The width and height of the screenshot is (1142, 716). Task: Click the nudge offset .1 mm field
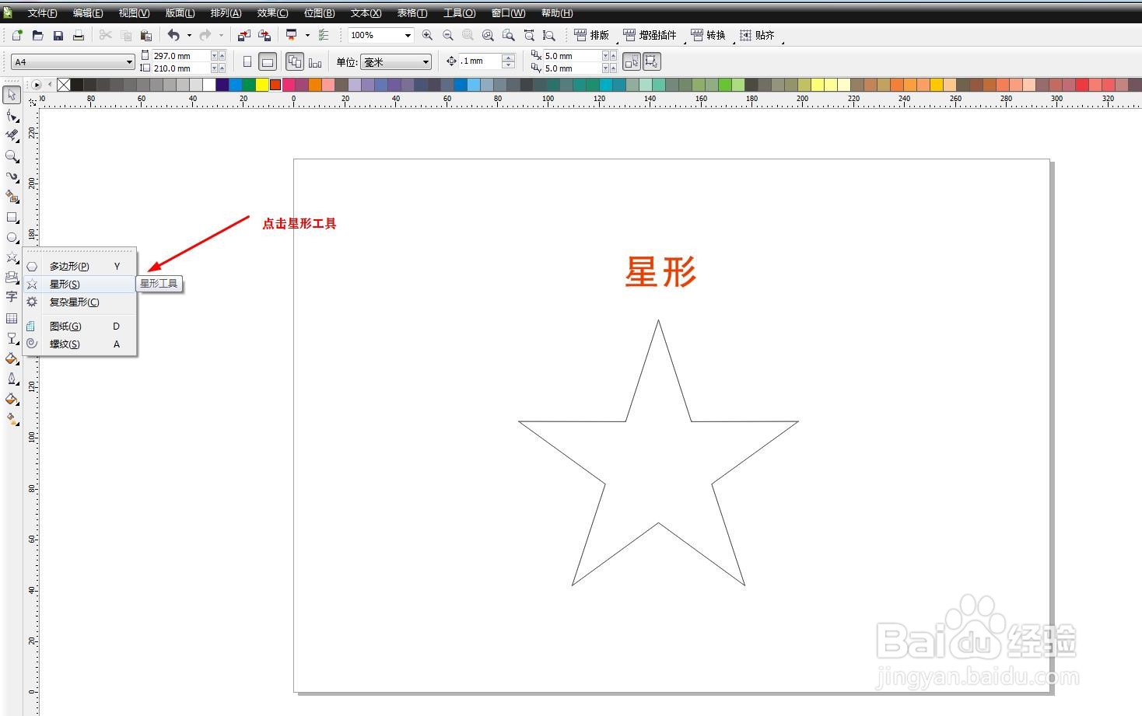tap(480, 61)
